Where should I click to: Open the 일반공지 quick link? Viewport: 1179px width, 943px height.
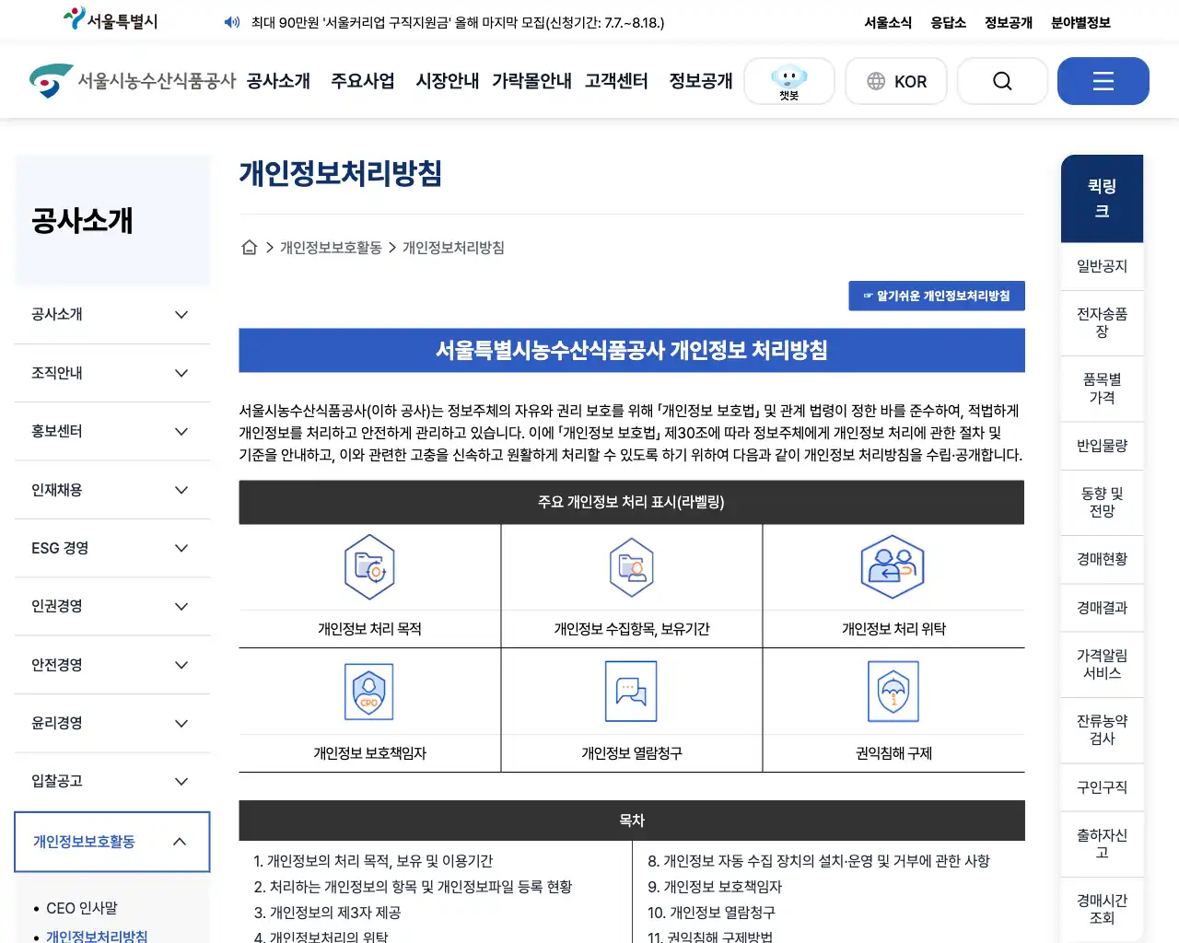click(x=1103, y=266)
